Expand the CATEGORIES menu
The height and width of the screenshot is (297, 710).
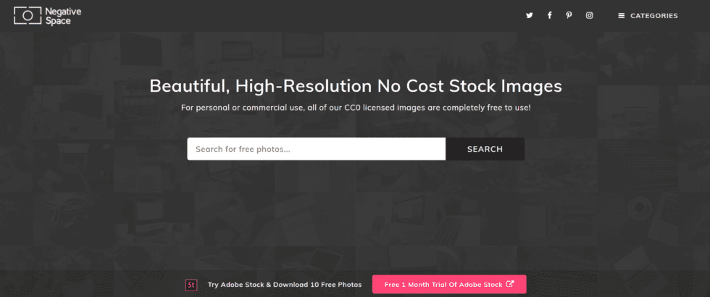tap(653, 16)
